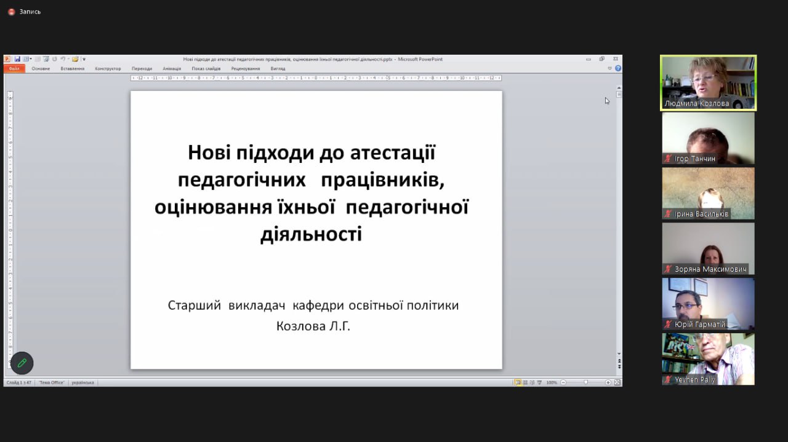Start slideshow from status bar icon

540,382
